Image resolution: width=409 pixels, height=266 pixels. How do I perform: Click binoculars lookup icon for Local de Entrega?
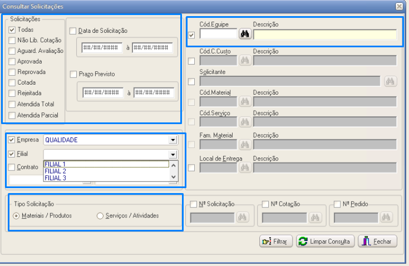[245, 168]
